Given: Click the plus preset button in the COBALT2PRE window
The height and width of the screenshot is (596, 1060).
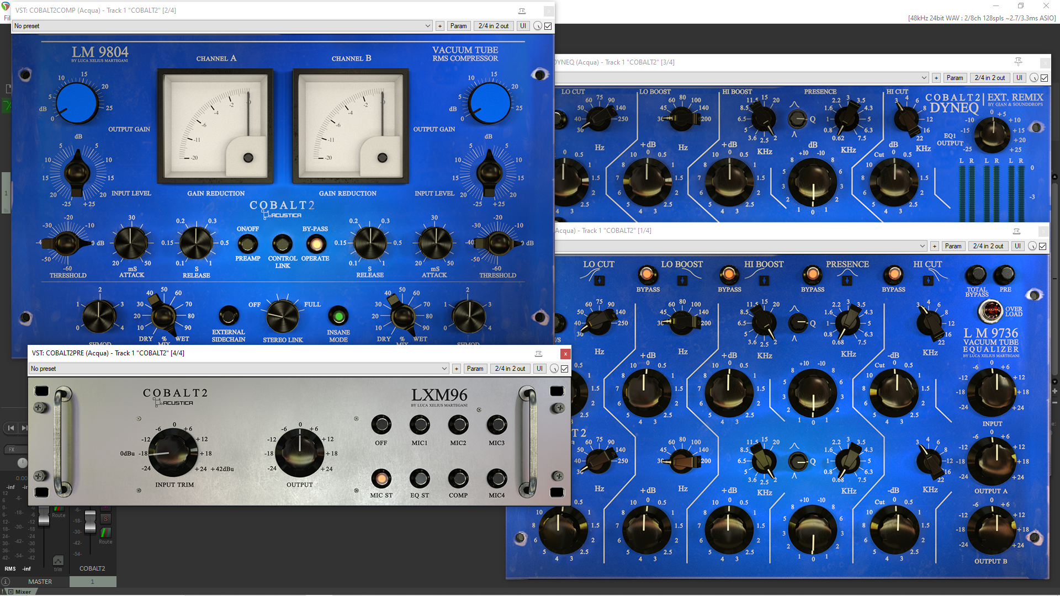Looking at the screenshot, I should tap(456, 369).
